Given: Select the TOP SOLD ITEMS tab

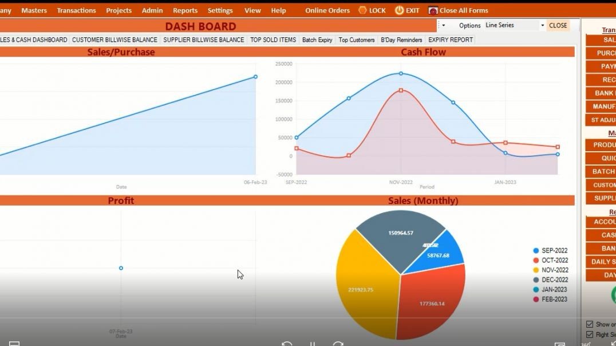Looking at the screenshot, I should [x=273, y=40].
